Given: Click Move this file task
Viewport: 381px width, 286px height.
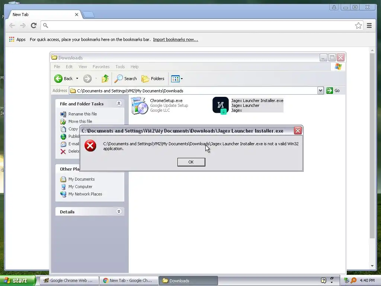Looking at the screenshot, I should tap(80, 121).
